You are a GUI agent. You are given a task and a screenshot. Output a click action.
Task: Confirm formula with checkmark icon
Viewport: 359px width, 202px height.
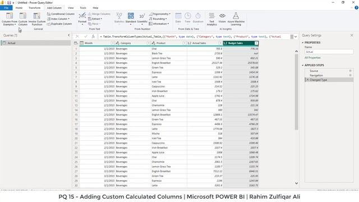click(x=86, y=36)
